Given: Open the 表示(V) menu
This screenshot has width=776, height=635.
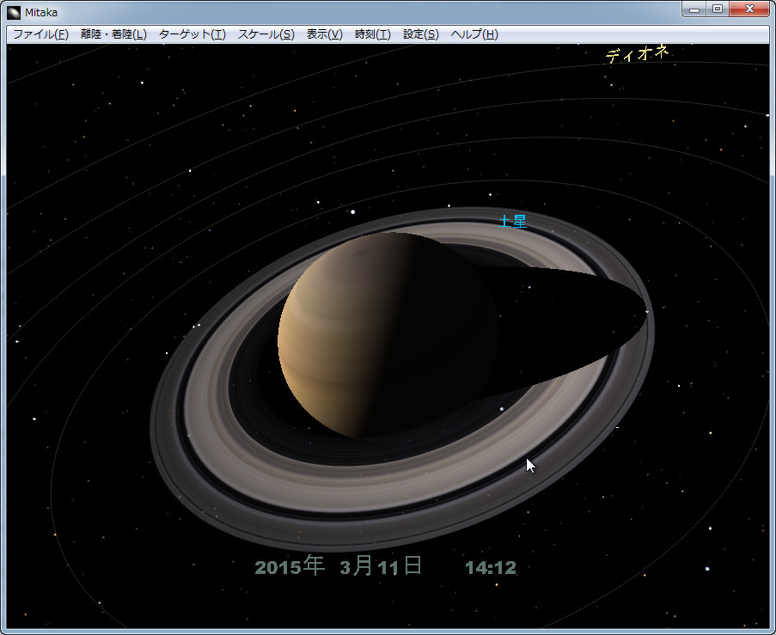Looking at the screenshot, I should click(325, 34).
